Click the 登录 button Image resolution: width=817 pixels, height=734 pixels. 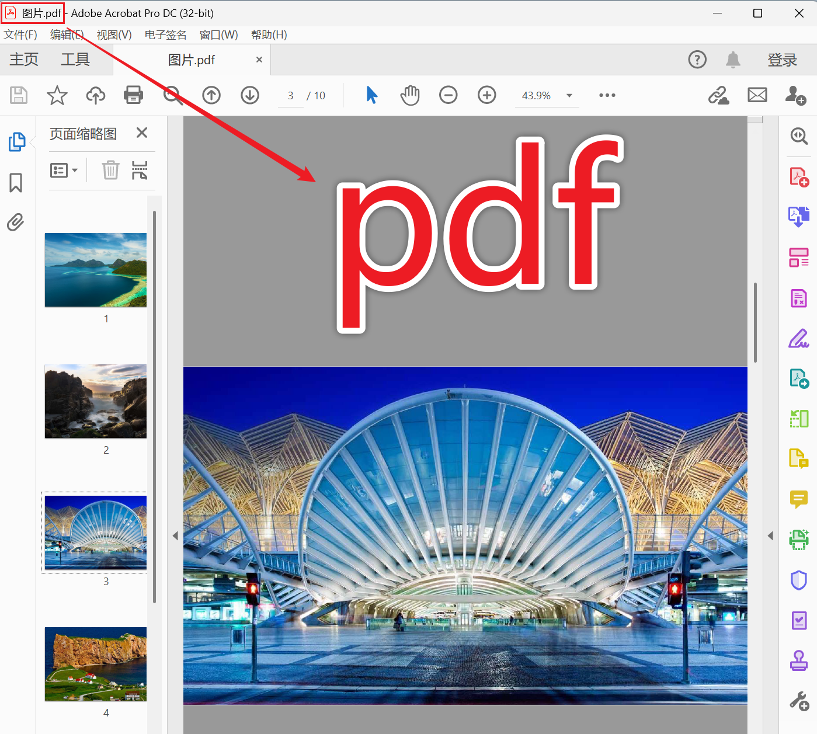pos(782,59)
